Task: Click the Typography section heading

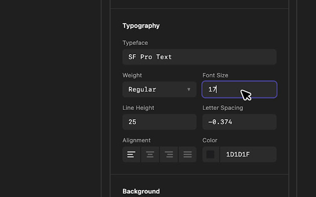Action: click(141, 26)
